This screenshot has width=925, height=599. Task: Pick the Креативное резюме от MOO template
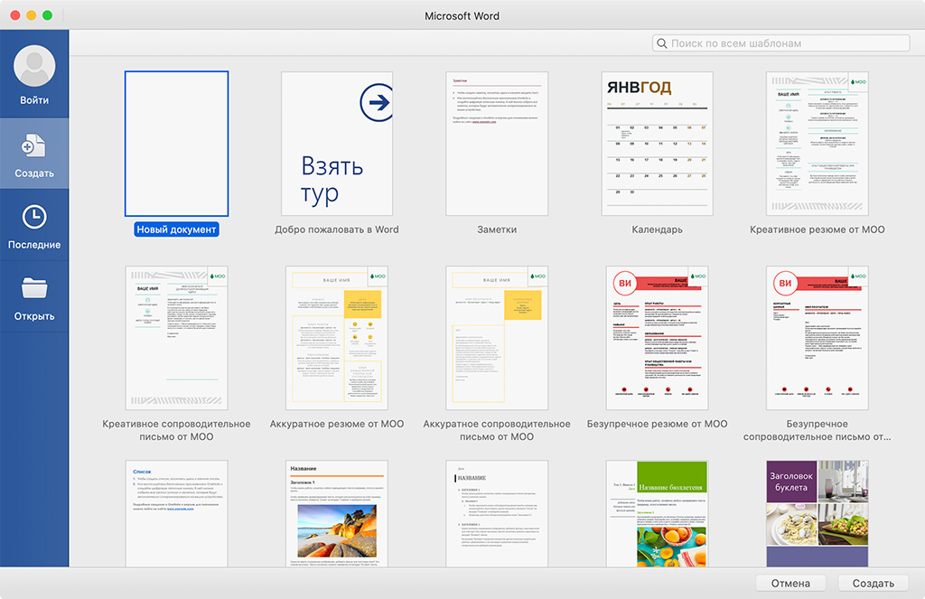pos(817,144)
